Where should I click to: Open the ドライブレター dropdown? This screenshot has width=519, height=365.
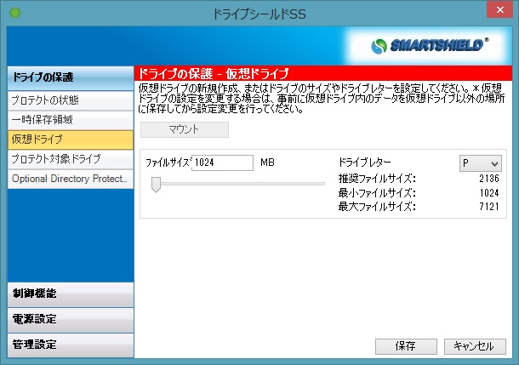[x=481, y=163]
